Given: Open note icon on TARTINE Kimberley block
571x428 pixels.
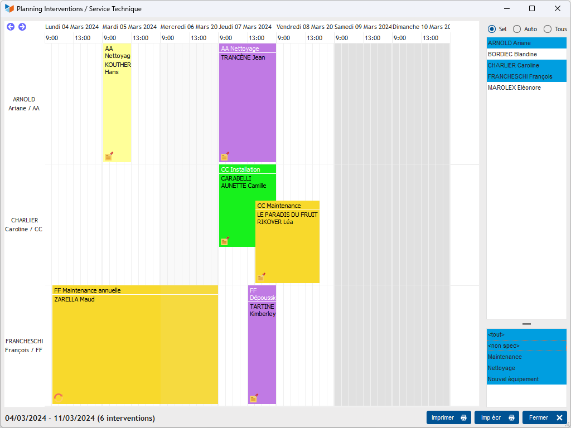Looking at the screenshot, I should (x=254, y=398).
